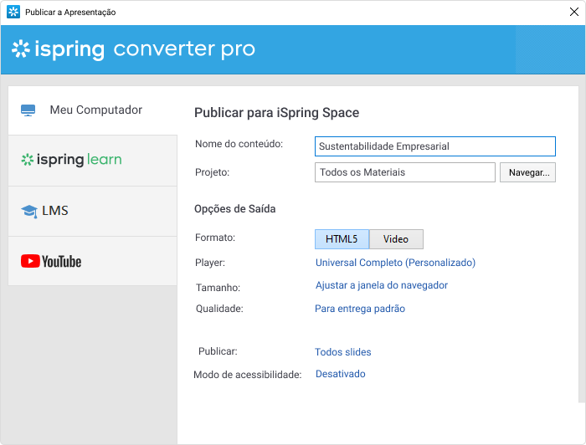The image size is (586, 445).
Task: Click the computer monitor icon
Action: tap(28, 110)
